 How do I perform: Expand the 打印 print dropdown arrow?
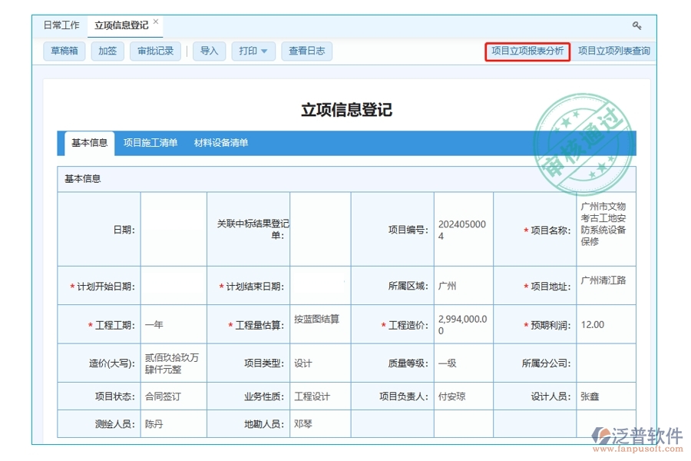(x=266, y=51)
